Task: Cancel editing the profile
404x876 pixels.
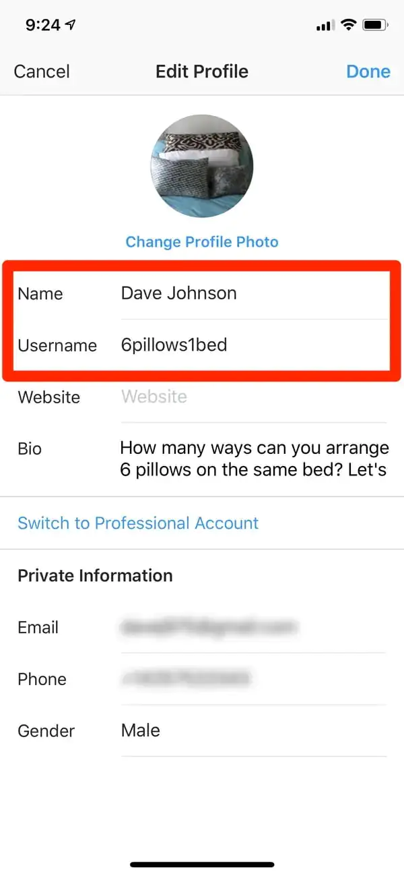Action: click(x=41, y=71)
